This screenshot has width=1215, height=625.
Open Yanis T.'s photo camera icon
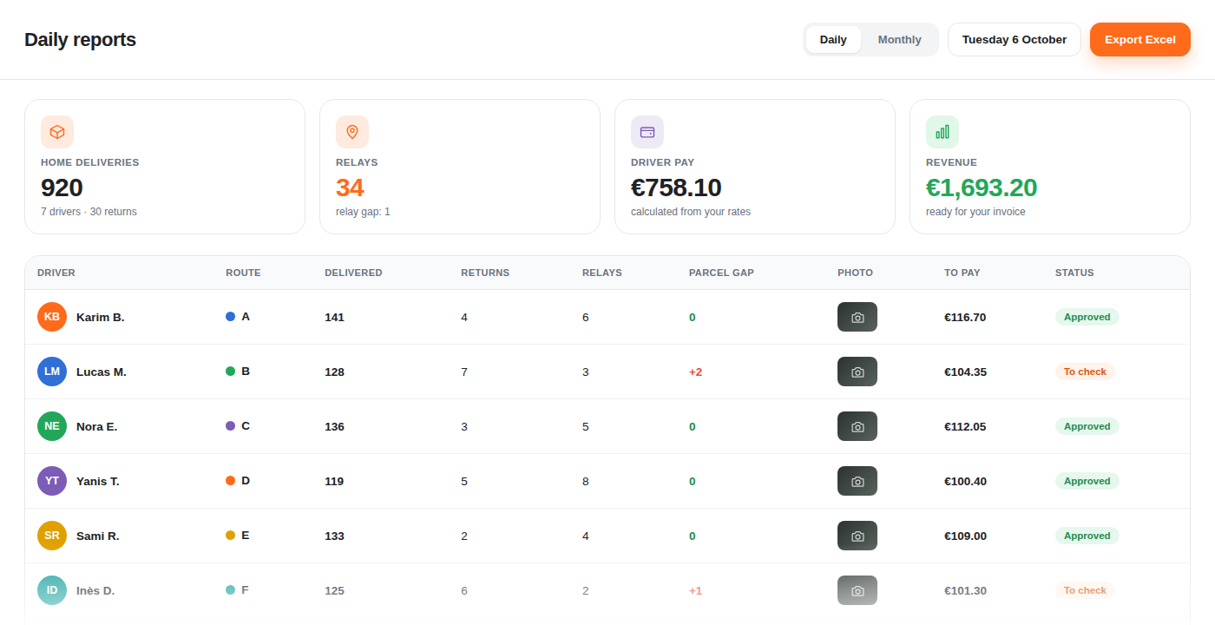click(857, 481)
